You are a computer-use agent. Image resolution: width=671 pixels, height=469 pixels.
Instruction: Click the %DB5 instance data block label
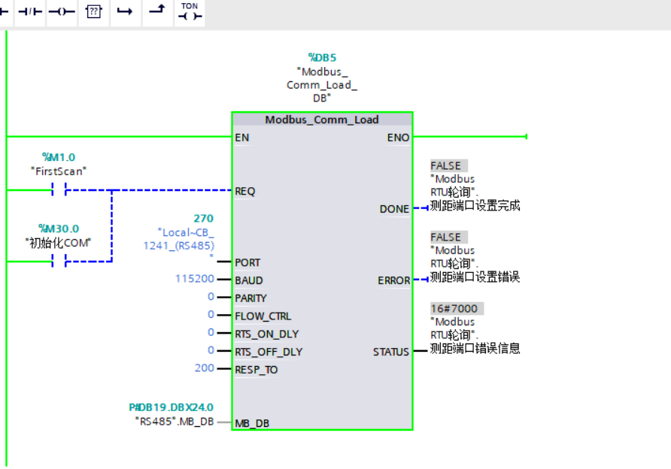[x=322, y=57]
